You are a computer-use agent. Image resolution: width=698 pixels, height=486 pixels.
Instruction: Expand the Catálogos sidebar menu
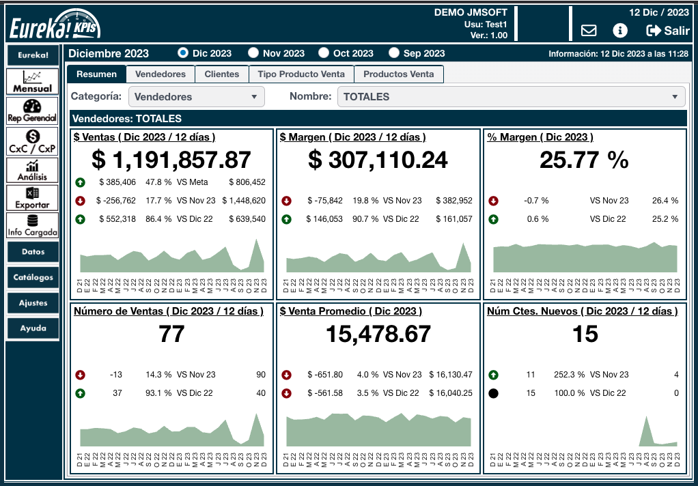pos(33,278)
